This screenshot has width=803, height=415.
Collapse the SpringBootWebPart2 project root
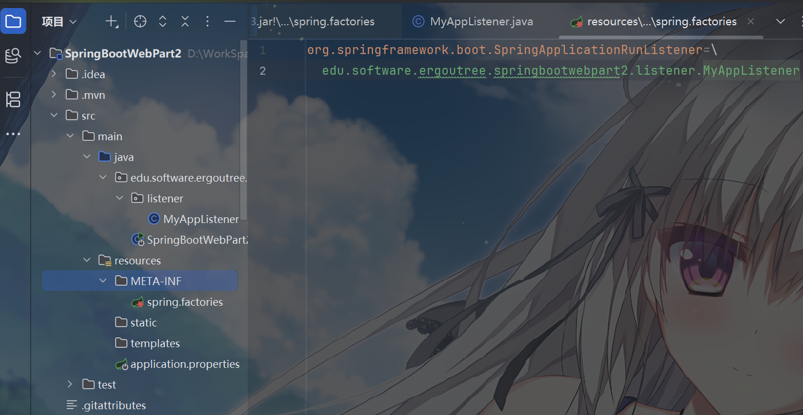pos(38,53)
